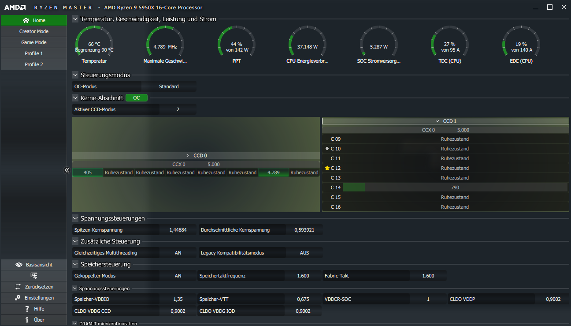Click the Hilfe question mark icon

pyautogui.click(x=27, y=309)
